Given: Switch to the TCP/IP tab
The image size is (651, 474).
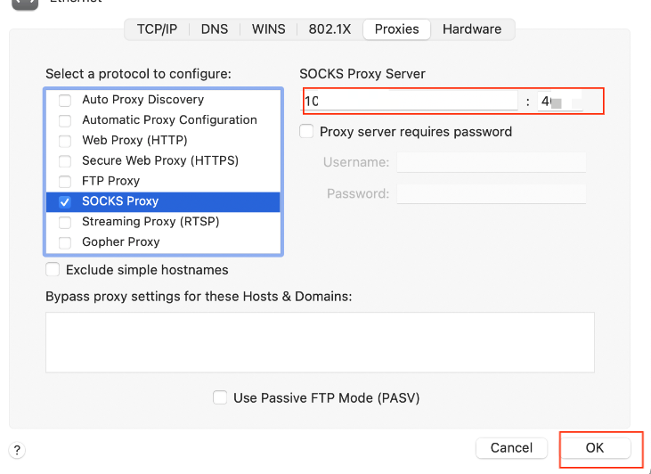Looking at the screenshot, I should (157, 29).
